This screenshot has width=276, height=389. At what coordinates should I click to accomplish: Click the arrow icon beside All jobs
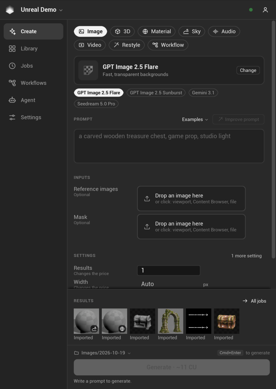point(245,301)
